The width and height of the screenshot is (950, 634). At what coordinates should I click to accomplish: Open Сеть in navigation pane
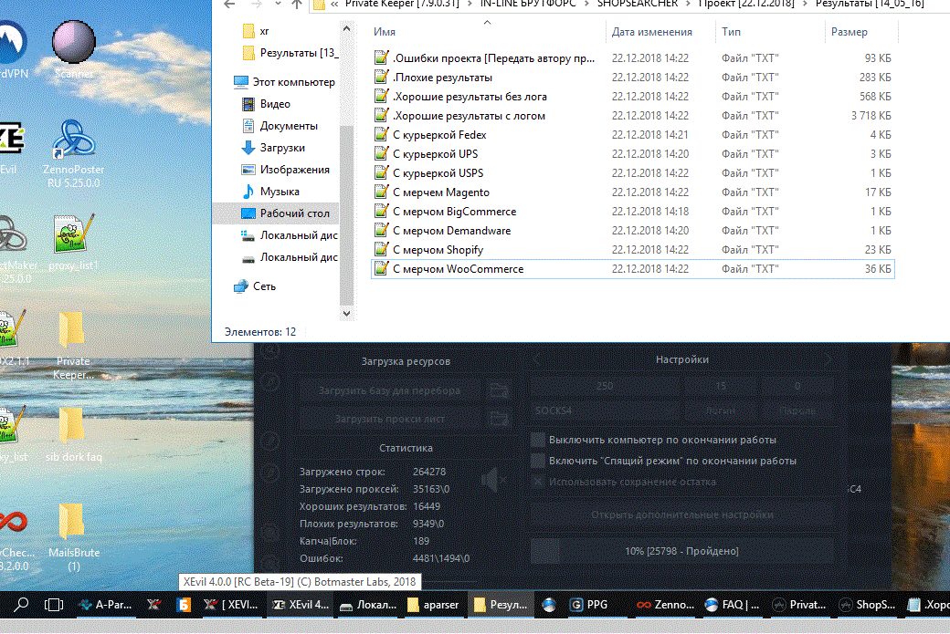[255, 286]
